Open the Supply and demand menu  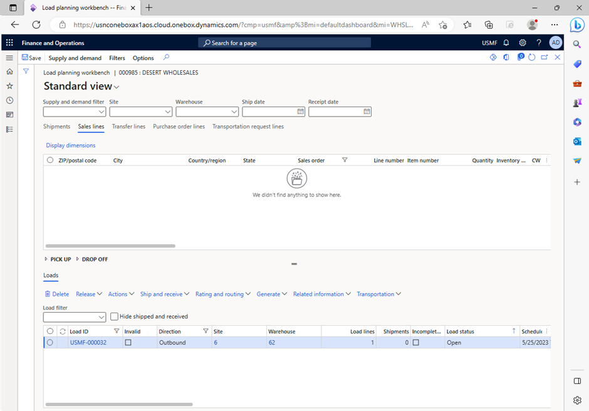click(75, 57)
